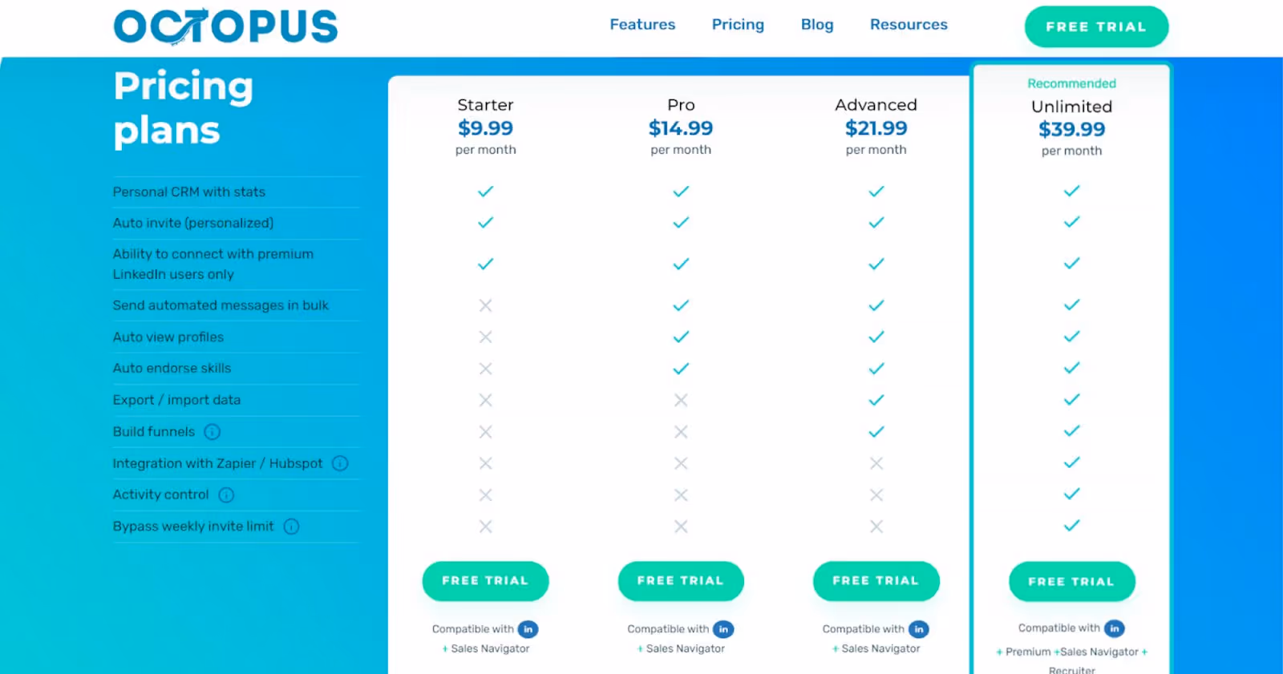Click the X mark for Auto view profiles under Starter
Image resolution: width=1283 pixels, height=674 pixels.
485,337
